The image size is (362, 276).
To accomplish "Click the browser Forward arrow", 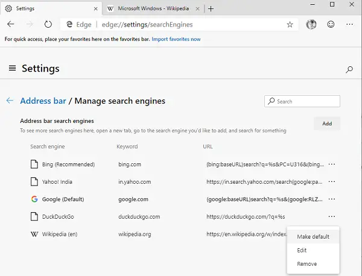I will tap(30, 24).
